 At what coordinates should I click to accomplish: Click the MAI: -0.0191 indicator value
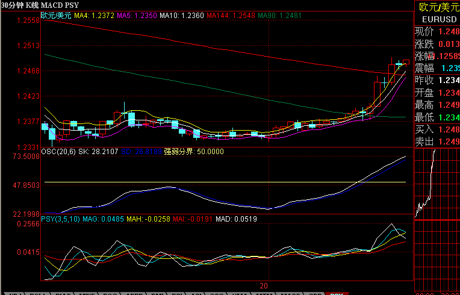click(193, 219)
